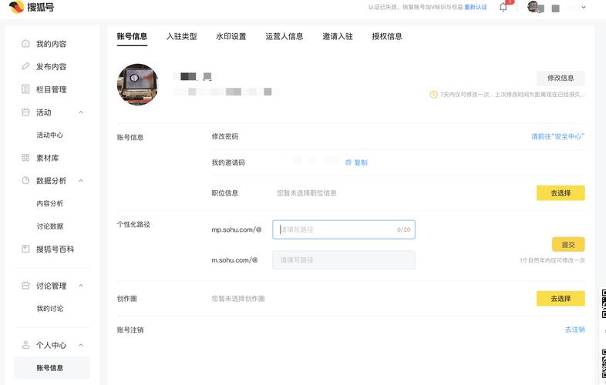606x385 pixels.
Task: Switch to the 账号信息 tab
Action: click(132, 36)
